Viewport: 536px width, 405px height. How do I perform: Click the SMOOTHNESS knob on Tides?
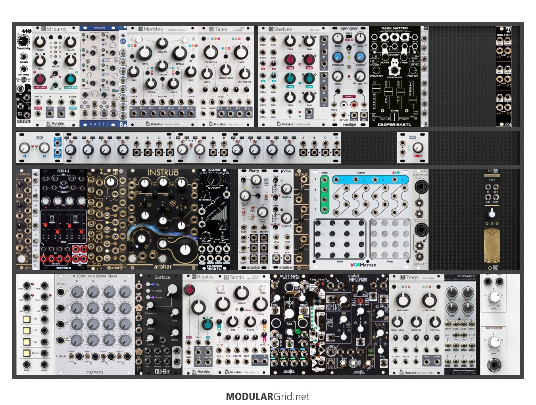226,70
